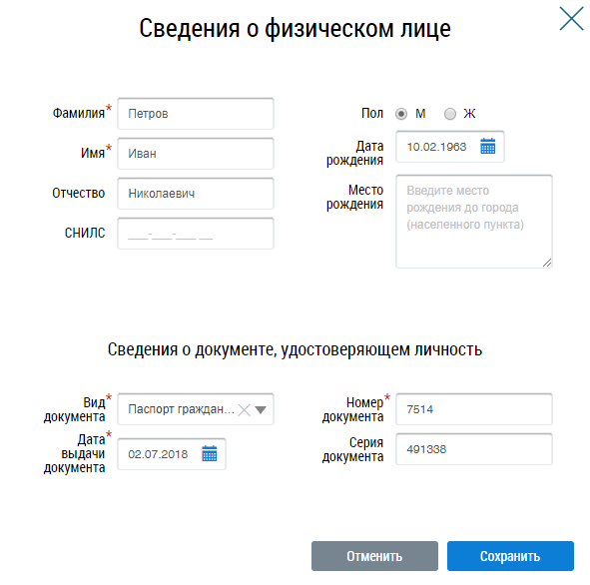Select the male gender radio button М
Screen dimensions: 590x585
401,114
